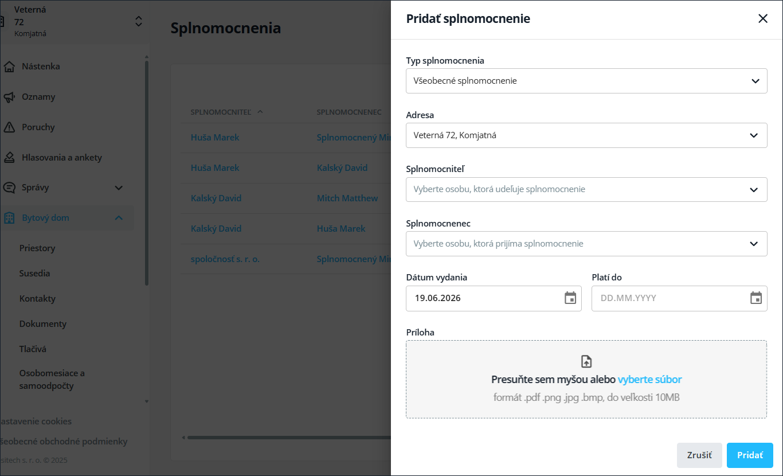783x476 pixels.
Task: Open the Adresa dropdown
Action: tap(586, 135)
